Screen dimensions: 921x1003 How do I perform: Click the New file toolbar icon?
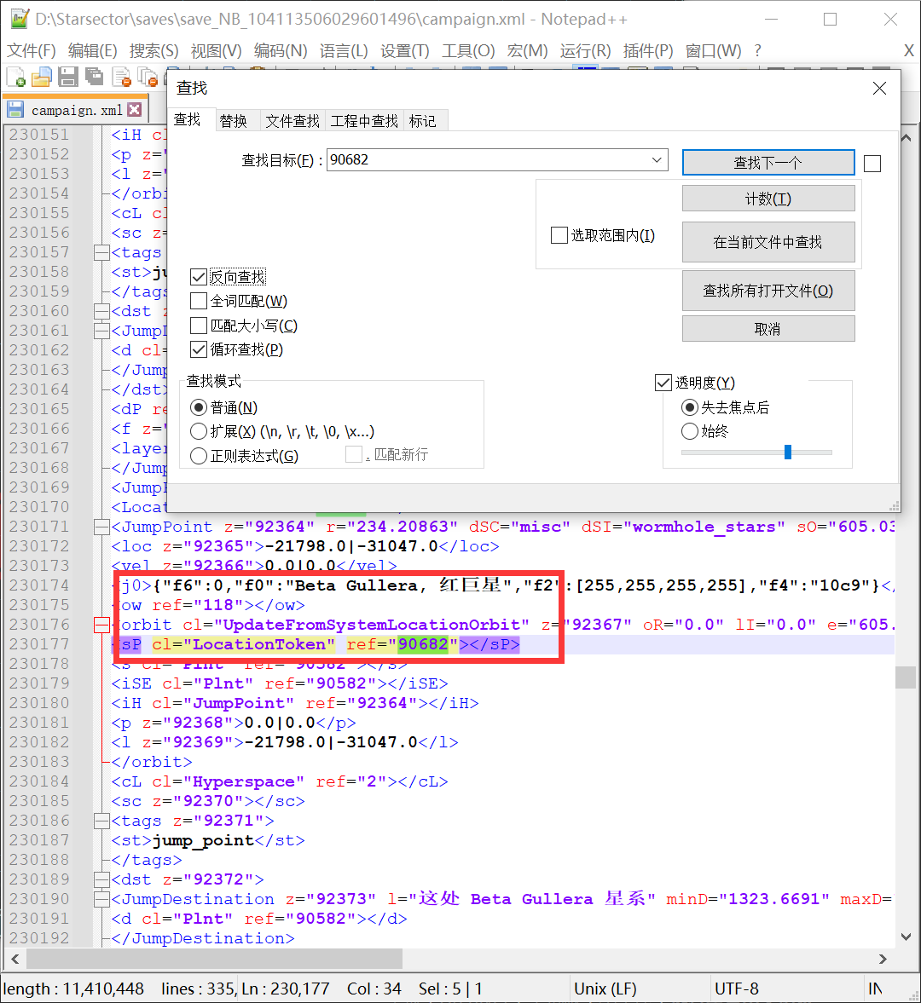[16, 78]
